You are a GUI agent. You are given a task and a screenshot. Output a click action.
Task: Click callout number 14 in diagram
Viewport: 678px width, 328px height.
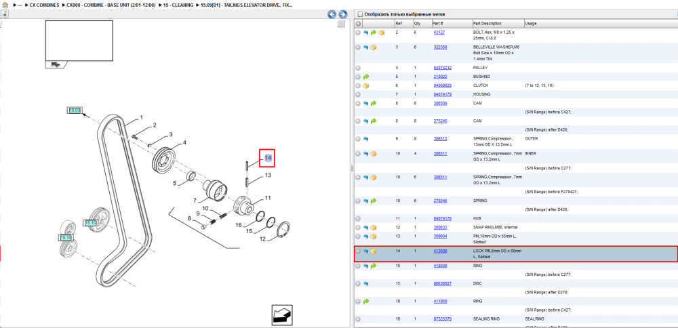tap(268, 158)
